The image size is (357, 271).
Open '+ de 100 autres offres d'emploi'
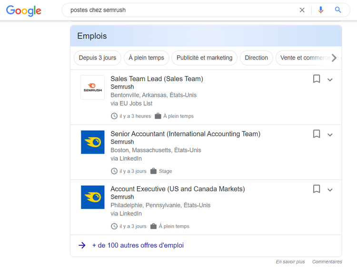coord(138,245)
